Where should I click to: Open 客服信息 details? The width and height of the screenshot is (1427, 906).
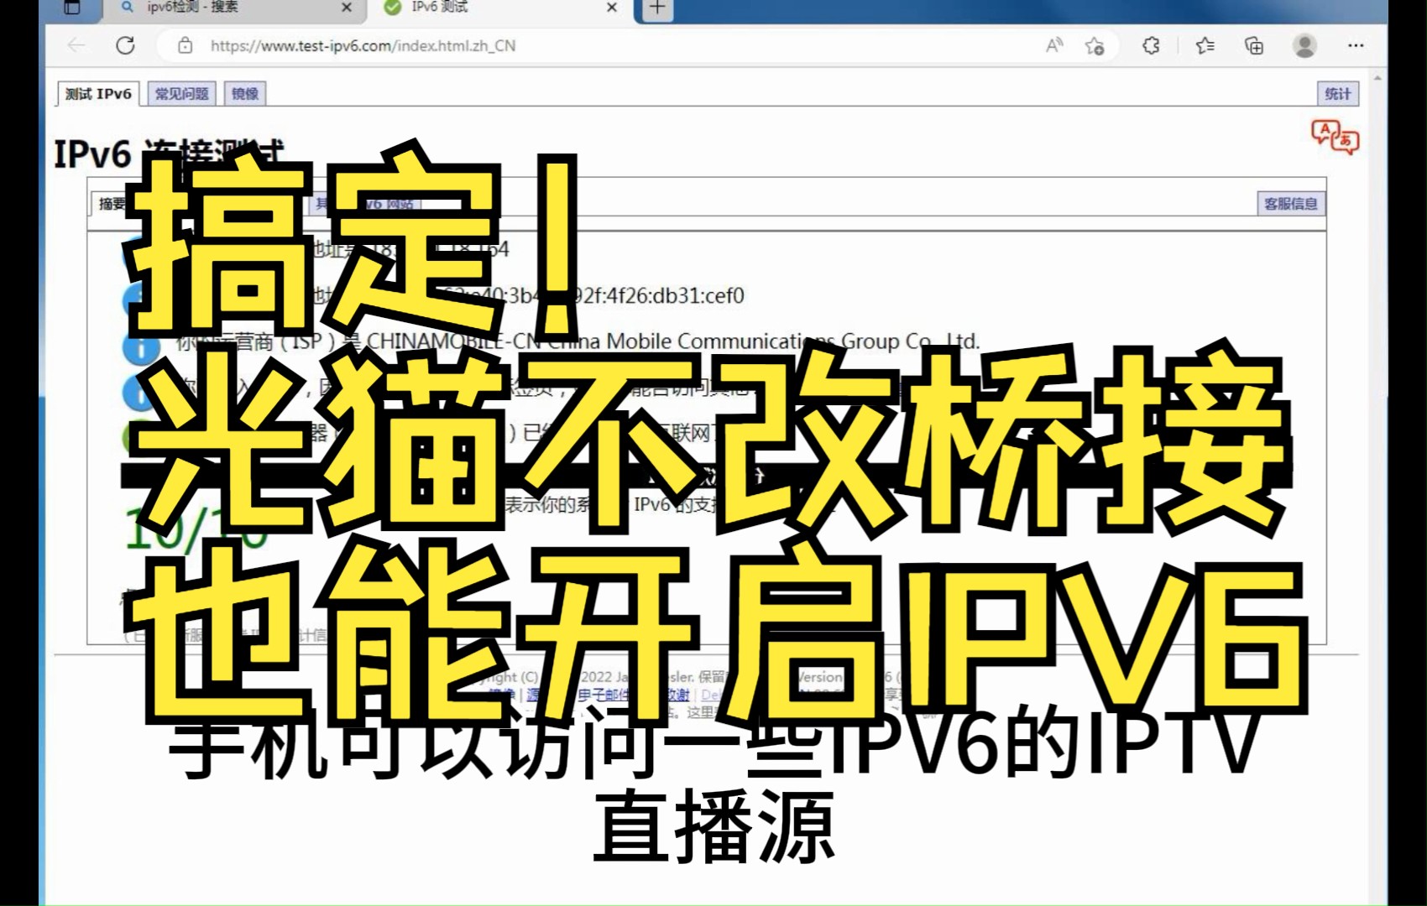(1290, 203)
